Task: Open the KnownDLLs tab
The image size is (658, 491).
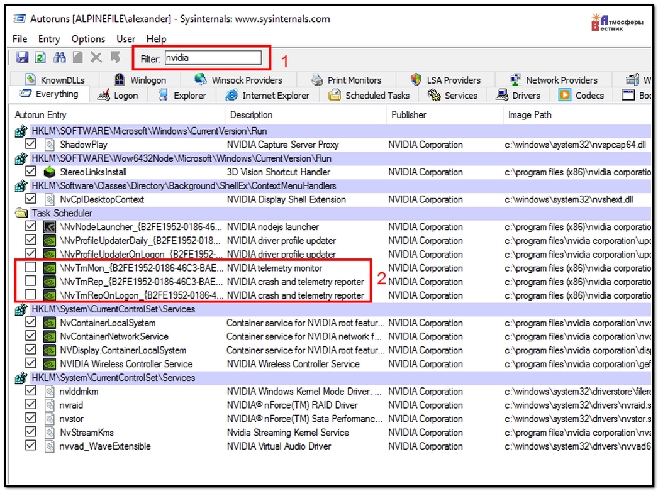Action: pyautogui.click(x=55, y=80)
